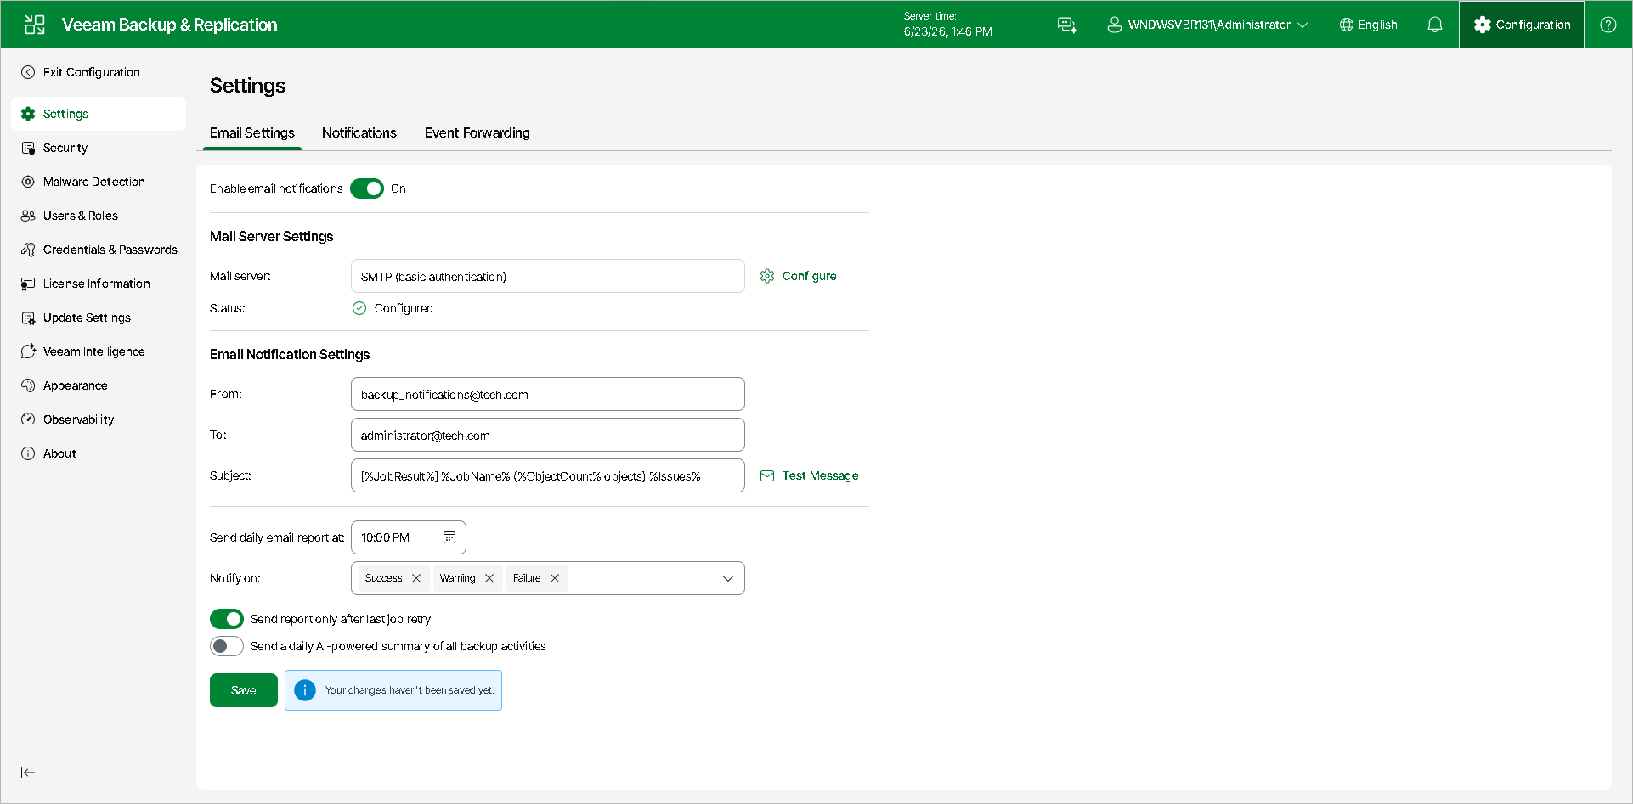This screenshot has width=1633, height=804.
Task: Open the time picker calendar icon
Action: (x=449, y=537)
